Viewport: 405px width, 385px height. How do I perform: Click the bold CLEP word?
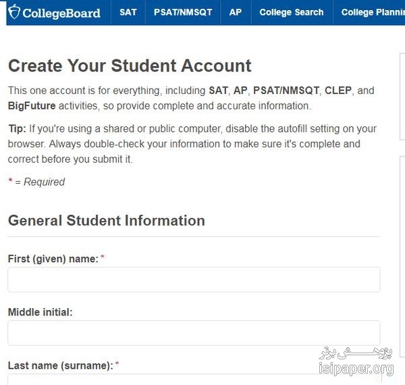click(x=338, y=91)
